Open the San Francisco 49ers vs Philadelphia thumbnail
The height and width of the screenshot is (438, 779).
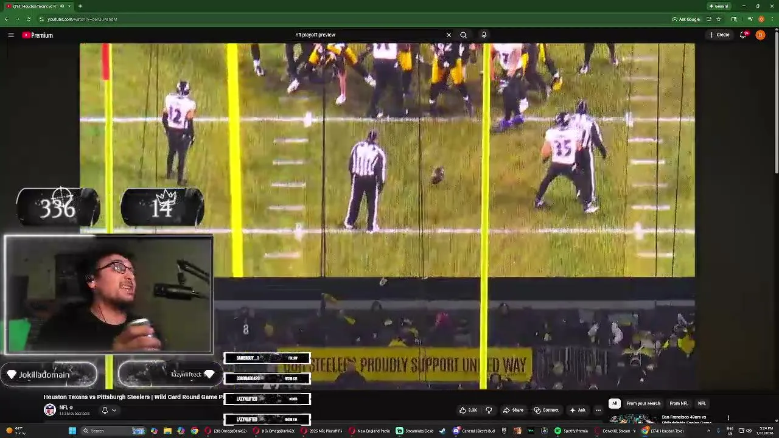point(633,419)
